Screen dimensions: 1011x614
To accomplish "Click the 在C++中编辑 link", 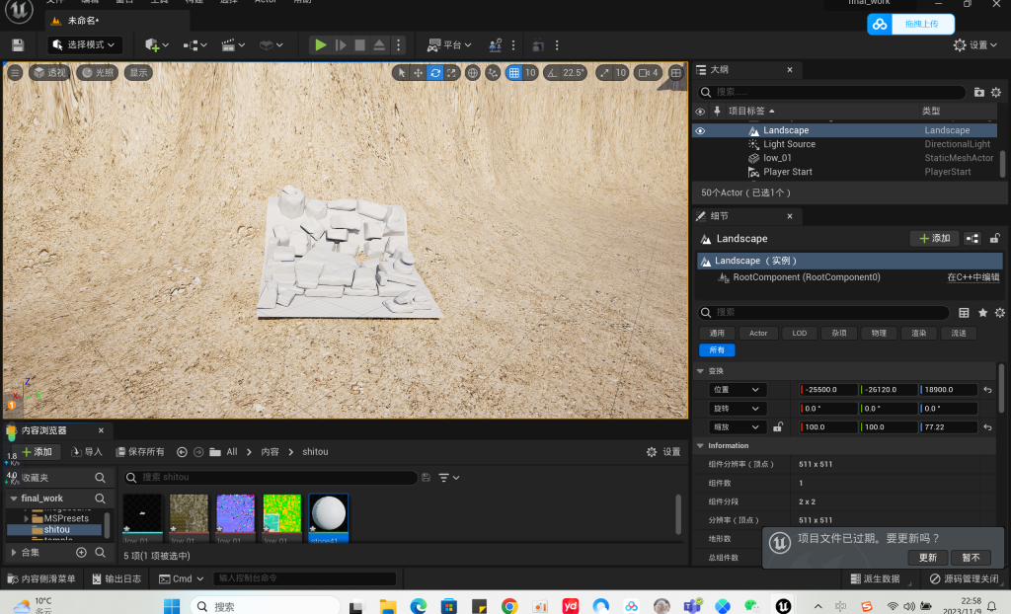I will coord(972,277).
